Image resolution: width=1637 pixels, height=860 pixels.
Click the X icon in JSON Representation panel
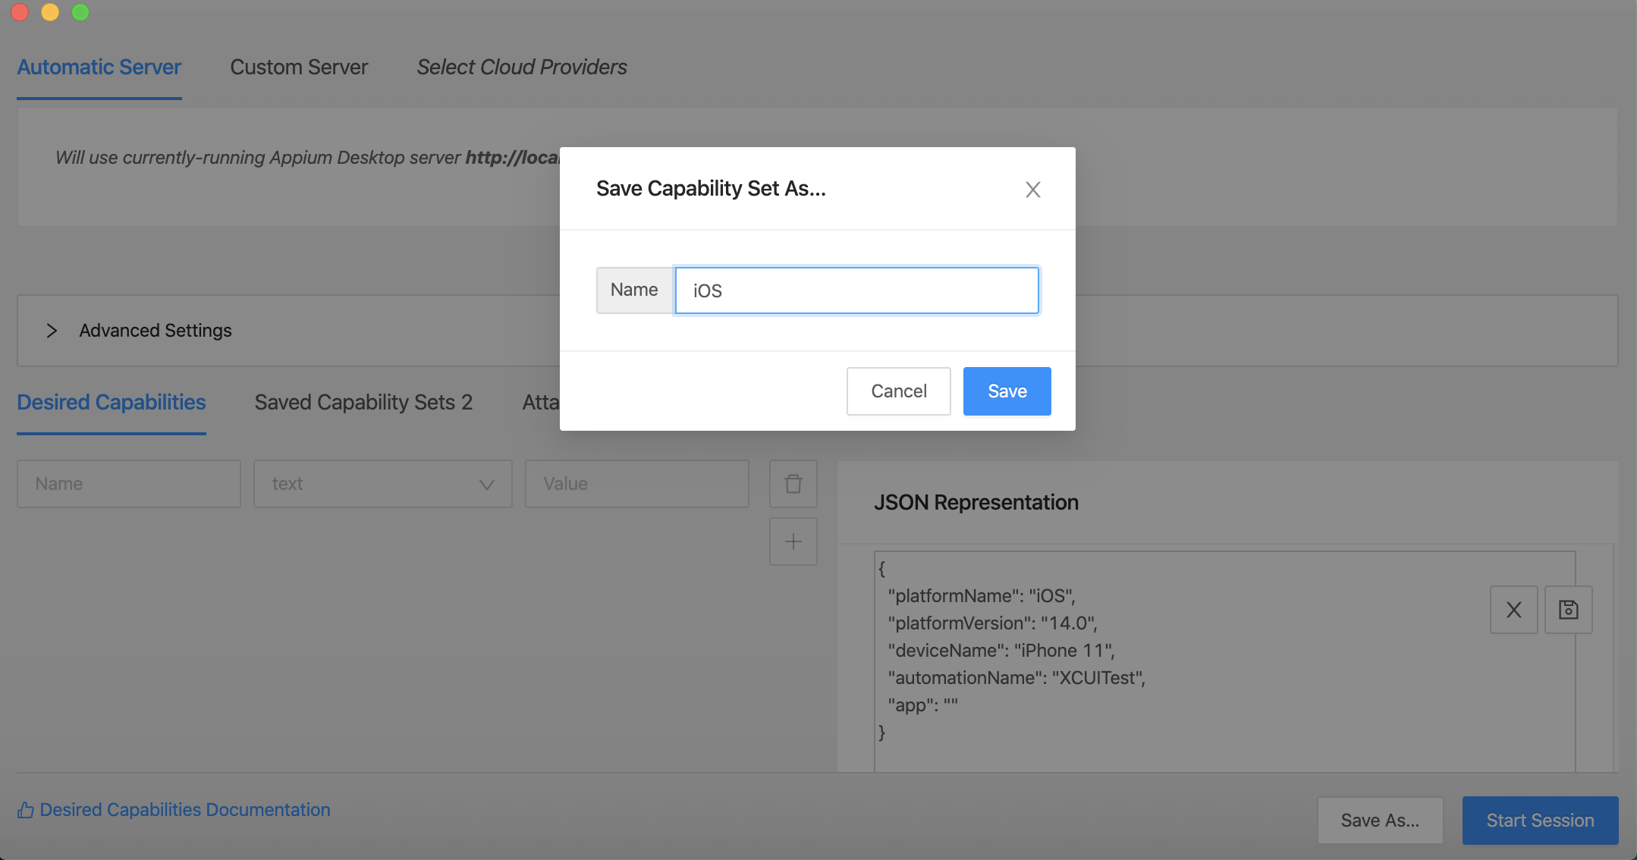coord(1513,610)
